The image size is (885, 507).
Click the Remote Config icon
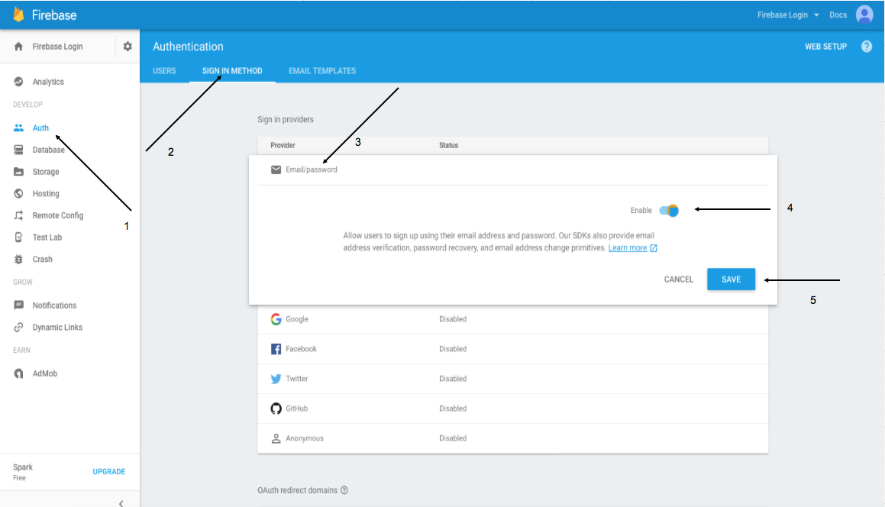[x=18, y=215]
